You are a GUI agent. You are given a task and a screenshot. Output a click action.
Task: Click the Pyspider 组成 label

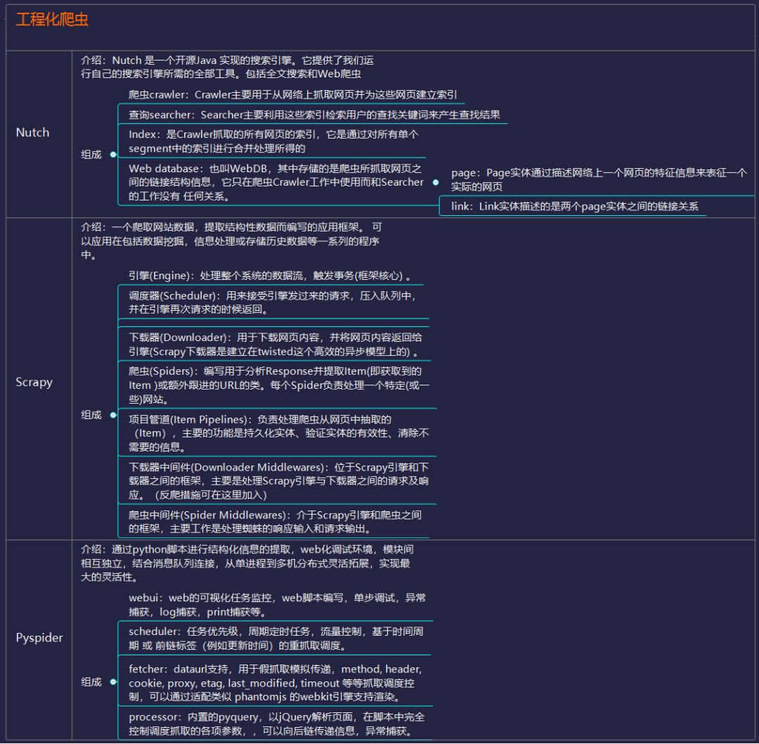pos(91,682)
